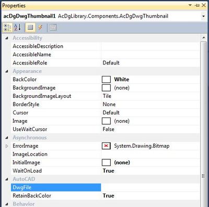Viewport: 209px width, 207px height.
Task: Toggle auto-hide pin on Properties panel
Action: click(x=198, y=5)
